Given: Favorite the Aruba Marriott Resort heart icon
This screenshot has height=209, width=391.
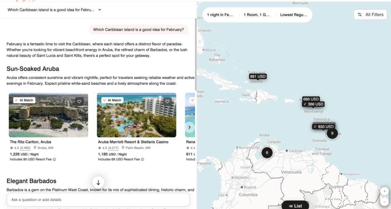Looking at the screenshot, I should click(167, 101).
